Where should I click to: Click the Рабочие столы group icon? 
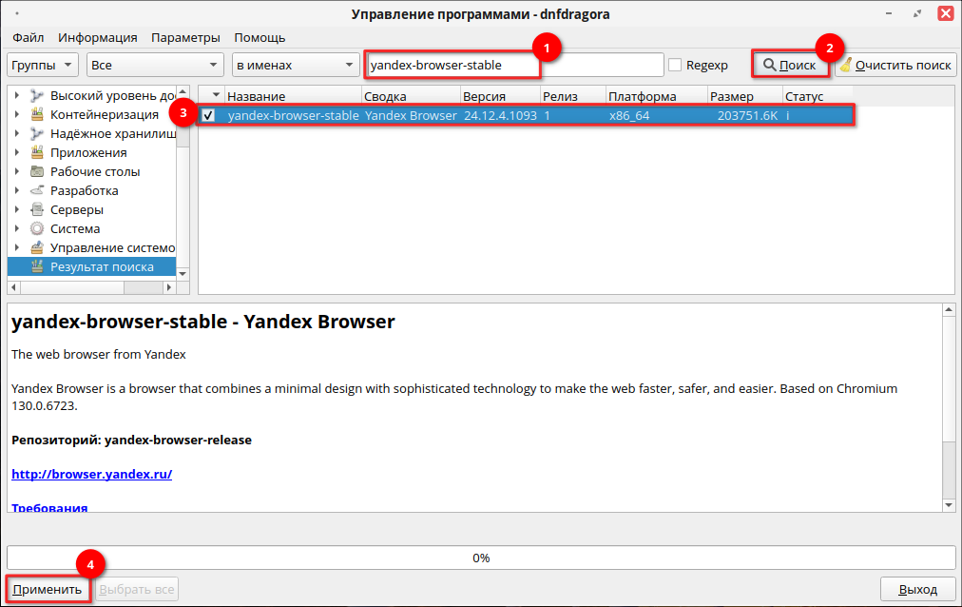(x=37, y=172)
